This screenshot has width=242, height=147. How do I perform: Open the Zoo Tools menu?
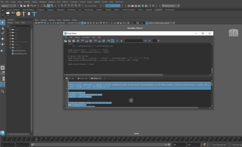[119, 2]
